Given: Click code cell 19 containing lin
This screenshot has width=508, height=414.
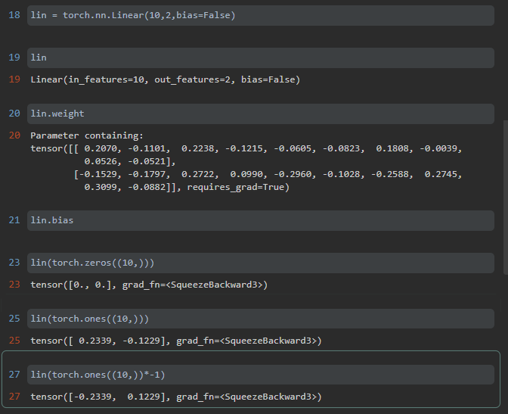Looking at the screenshot, I should click(261, 58).
